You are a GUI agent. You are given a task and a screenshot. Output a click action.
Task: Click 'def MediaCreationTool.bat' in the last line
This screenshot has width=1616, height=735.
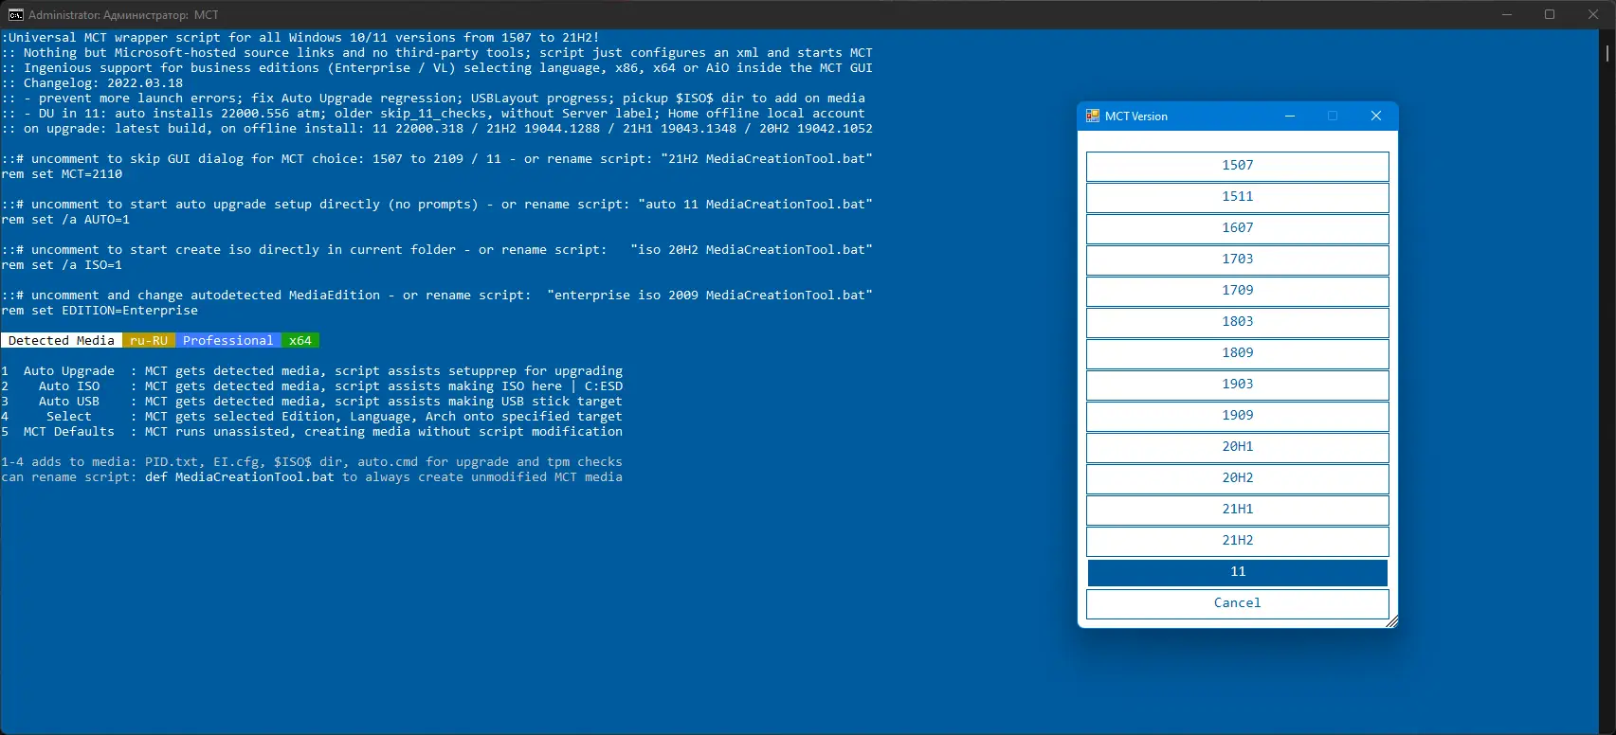click(240, 477)
